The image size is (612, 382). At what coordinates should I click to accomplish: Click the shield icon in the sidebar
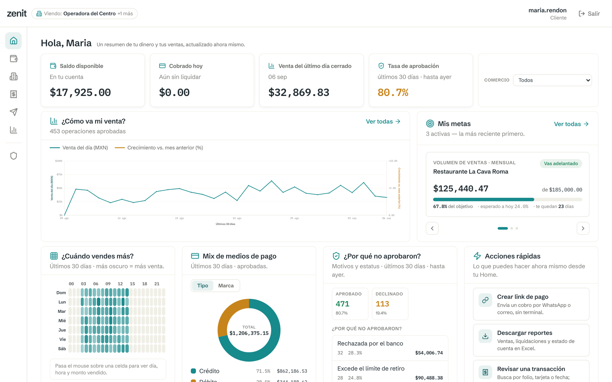click(x=13, y=156)
